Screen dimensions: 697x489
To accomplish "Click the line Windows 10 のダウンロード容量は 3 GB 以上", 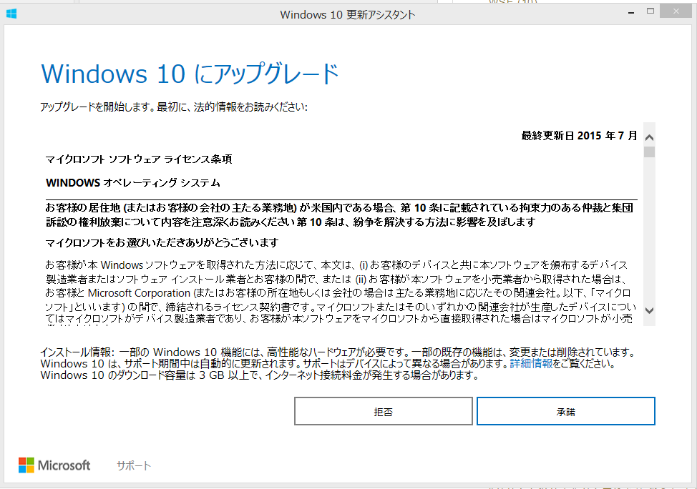I will (x=260, y=375).
